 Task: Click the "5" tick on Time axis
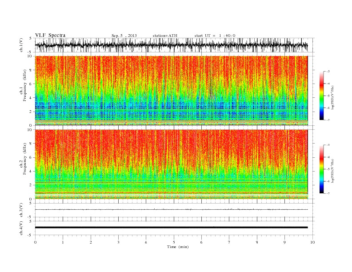tap(174, 242)
